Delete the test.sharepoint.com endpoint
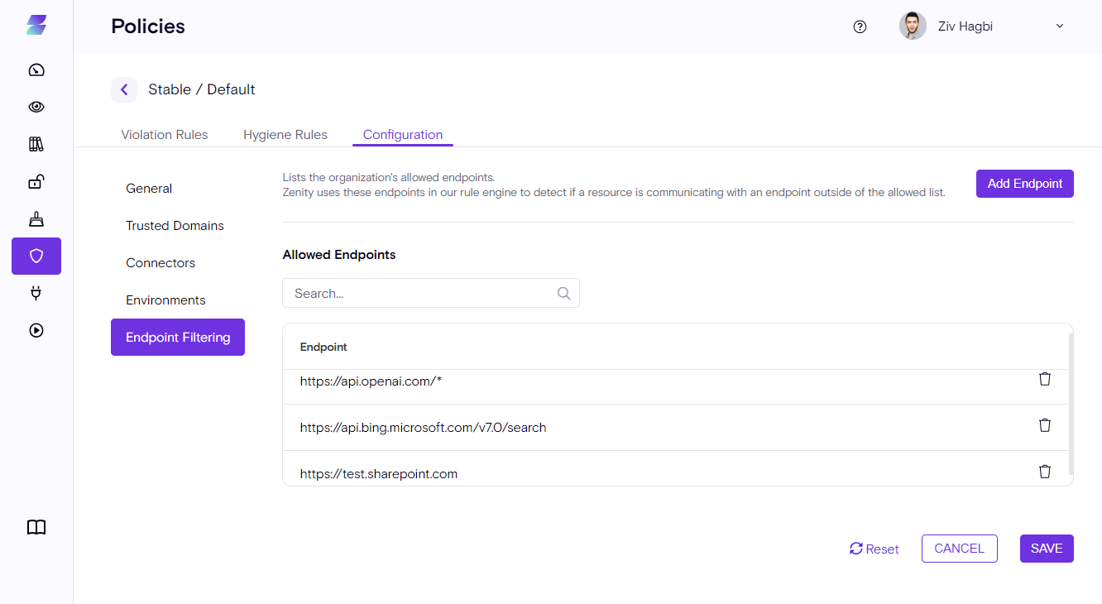The image size is (1102, 604). pos(1045,472)
